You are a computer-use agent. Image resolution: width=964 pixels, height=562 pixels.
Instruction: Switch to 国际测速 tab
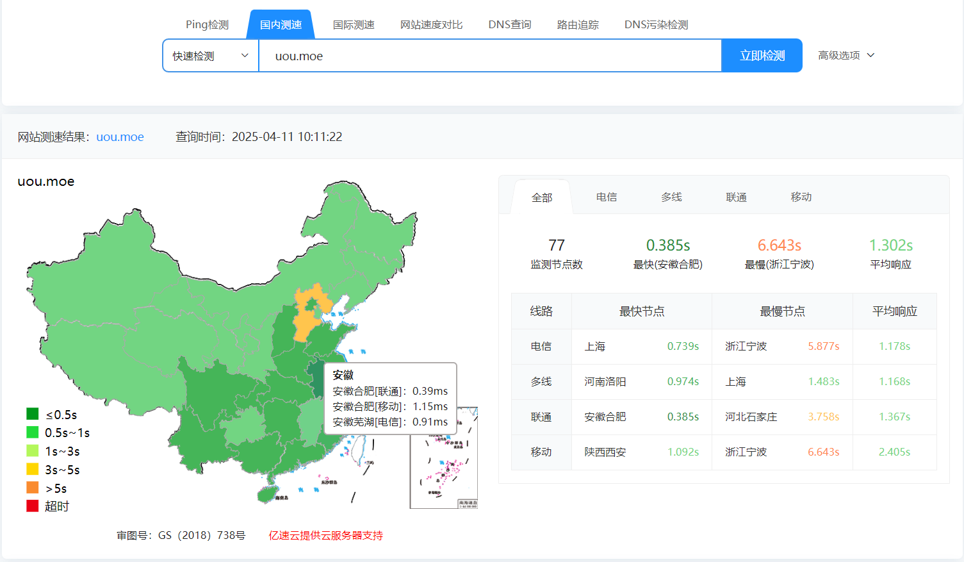[x=354, y=24]
